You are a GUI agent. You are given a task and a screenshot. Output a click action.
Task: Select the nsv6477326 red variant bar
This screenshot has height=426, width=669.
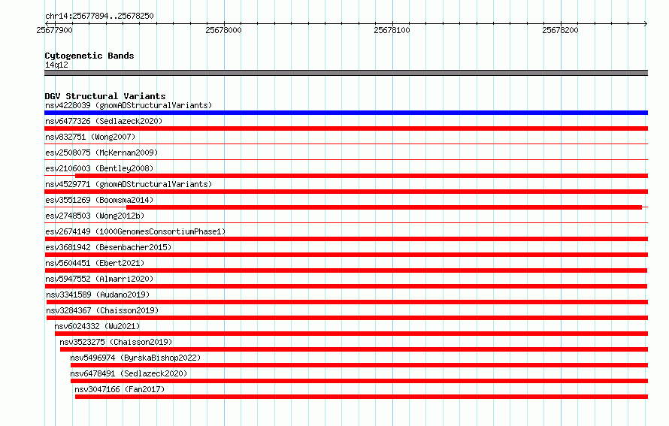[346, 128]
